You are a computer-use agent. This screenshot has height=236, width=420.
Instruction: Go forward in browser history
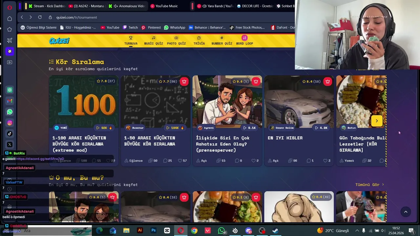31,17
